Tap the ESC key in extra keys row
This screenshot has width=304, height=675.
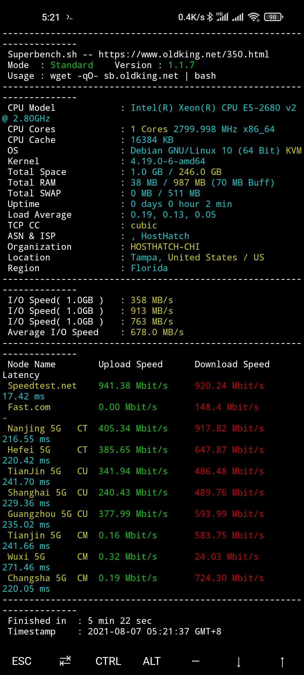coord(22,661)
